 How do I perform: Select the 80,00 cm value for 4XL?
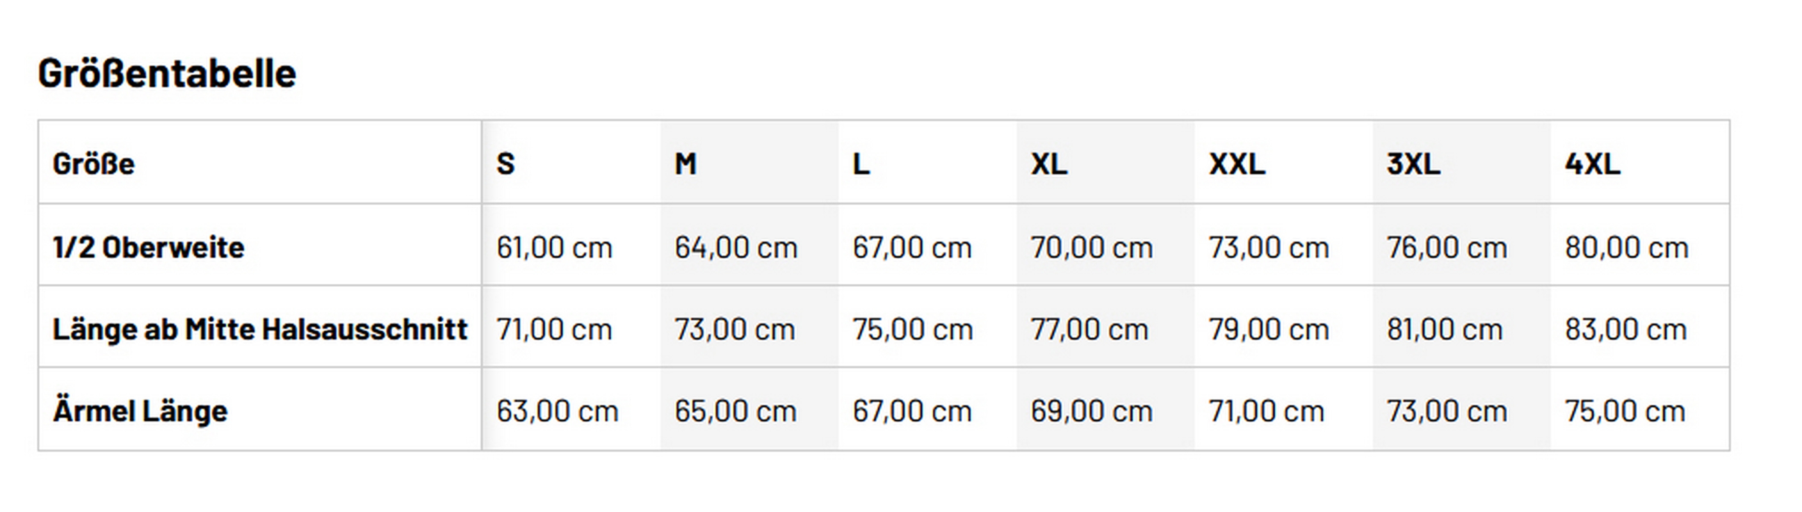(x=1626, y=247)
